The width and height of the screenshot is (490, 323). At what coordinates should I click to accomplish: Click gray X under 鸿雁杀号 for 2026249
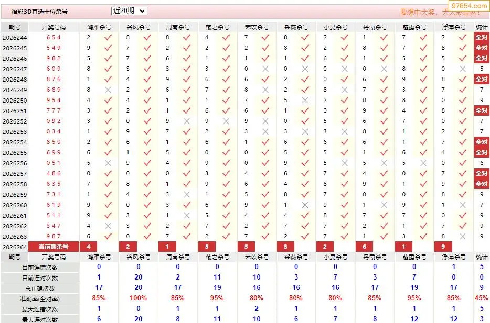coord(108,90)
